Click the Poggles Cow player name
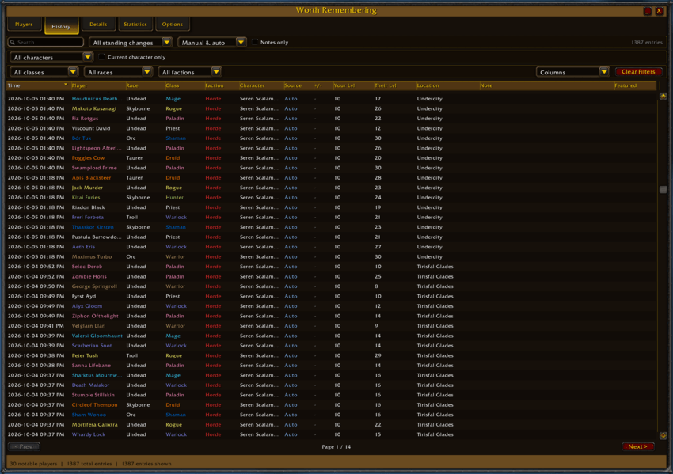Viewport: 673px width, 474px height. click(x=88, y=158)
